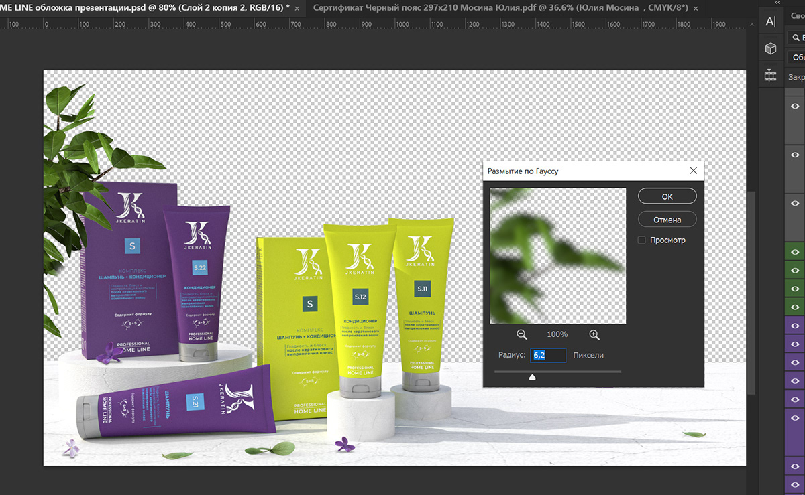Screen dimensions: 805x495
Task: Hide the topmost gray layer via eye
Action: click(x=796, y=107)
